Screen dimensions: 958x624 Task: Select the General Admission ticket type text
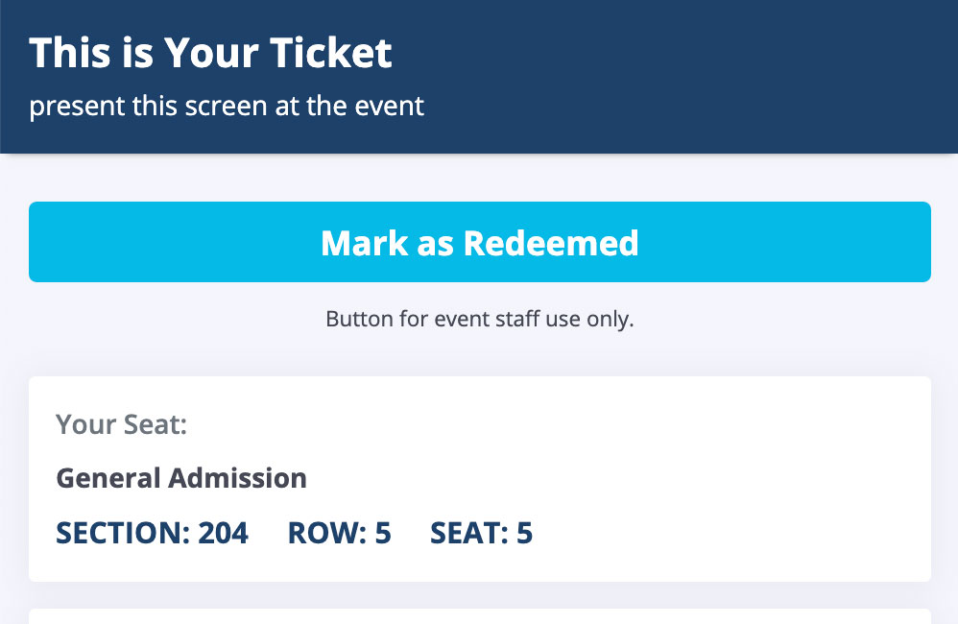(181, 478)
